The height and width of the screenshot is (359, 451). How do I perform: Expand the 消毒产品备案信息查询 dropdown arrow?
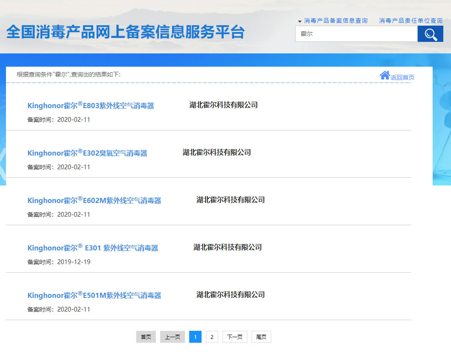click(x=299, y=20)
